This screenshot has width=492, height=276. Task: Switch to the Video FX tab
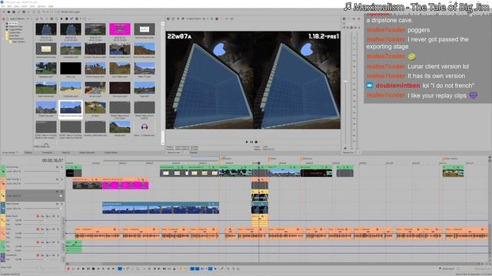pos(66,153)
